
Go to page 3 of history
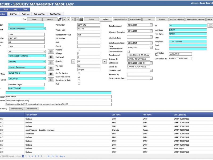[29, 156]
